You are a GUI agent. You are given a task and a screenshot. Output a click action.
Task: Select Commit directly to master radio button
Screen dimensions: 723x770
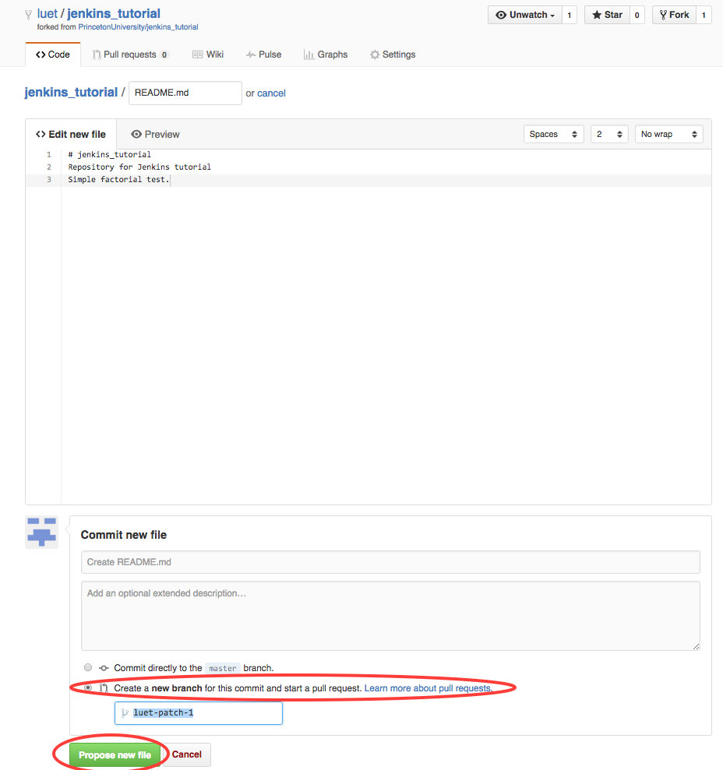pos(88,667)
